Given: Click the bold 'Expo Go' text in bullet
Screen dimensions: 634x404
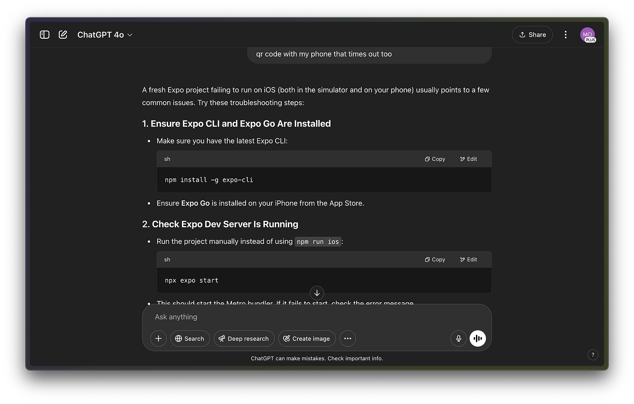Looking at the screenshot, I should tap(196, 204).
